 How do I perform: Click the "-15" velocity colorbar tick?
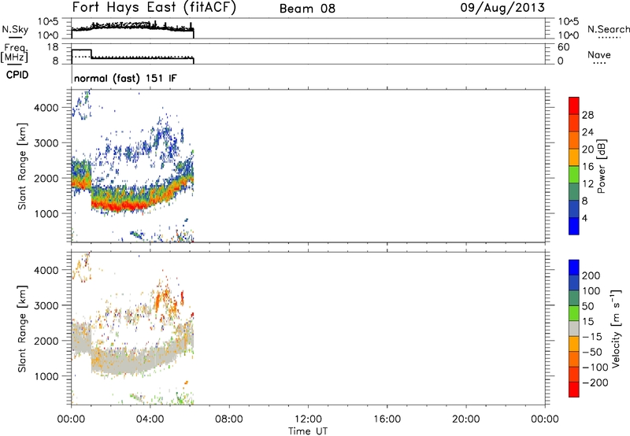pos(592,337)
